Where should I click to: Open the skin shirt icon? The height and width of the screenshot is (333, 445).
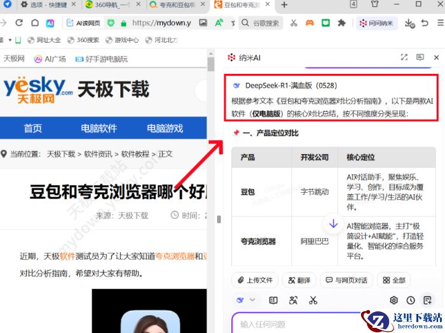point(374,4)
